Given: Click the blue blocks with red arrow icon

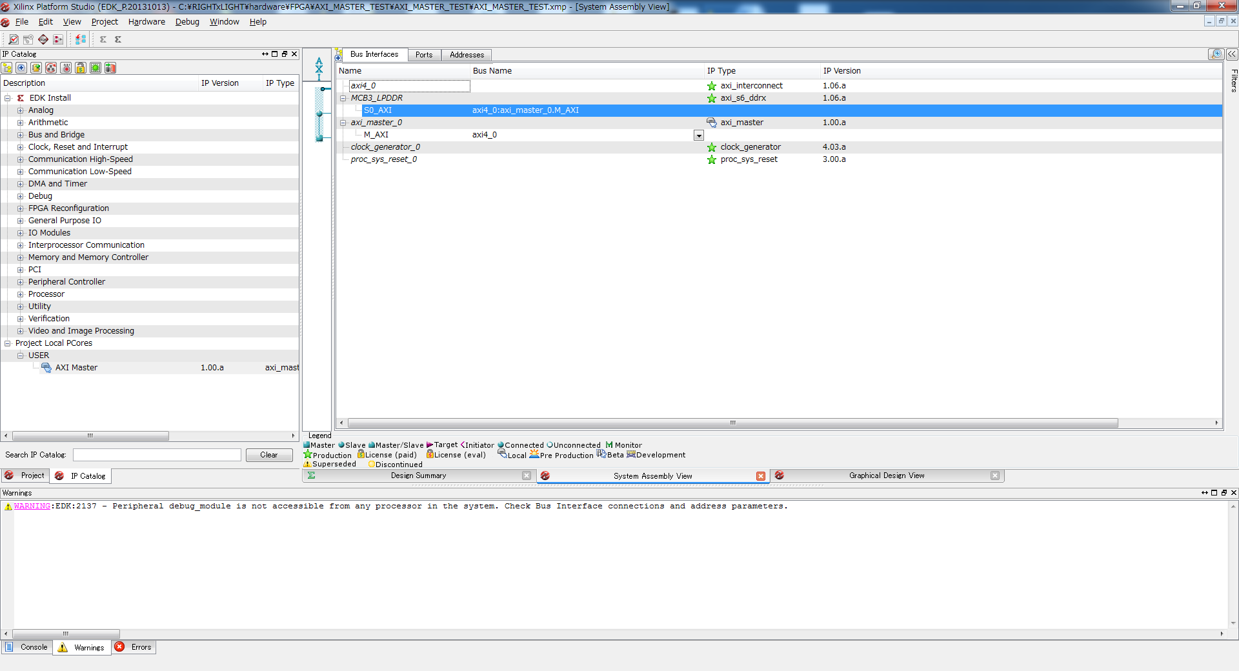Looking at the screenshot, I should 81,39.
